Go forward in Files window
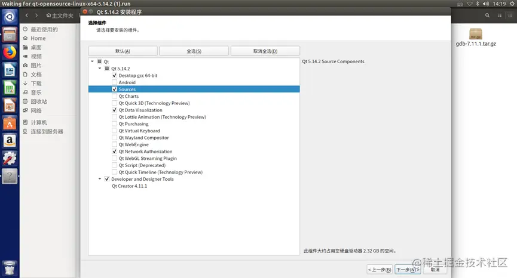The image size is (517, 278). click(36, 16)
